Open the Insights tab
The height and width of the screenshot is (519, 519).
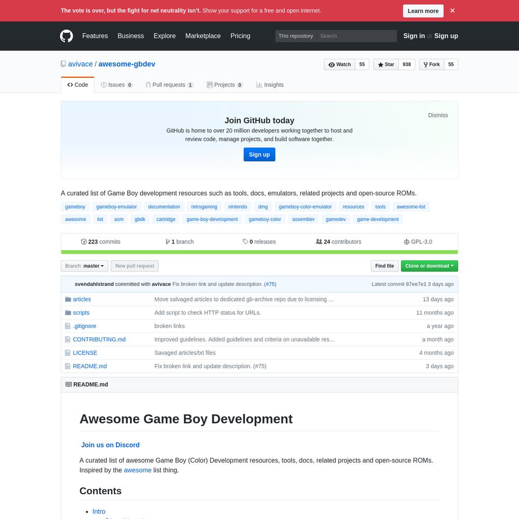[270, 85]
